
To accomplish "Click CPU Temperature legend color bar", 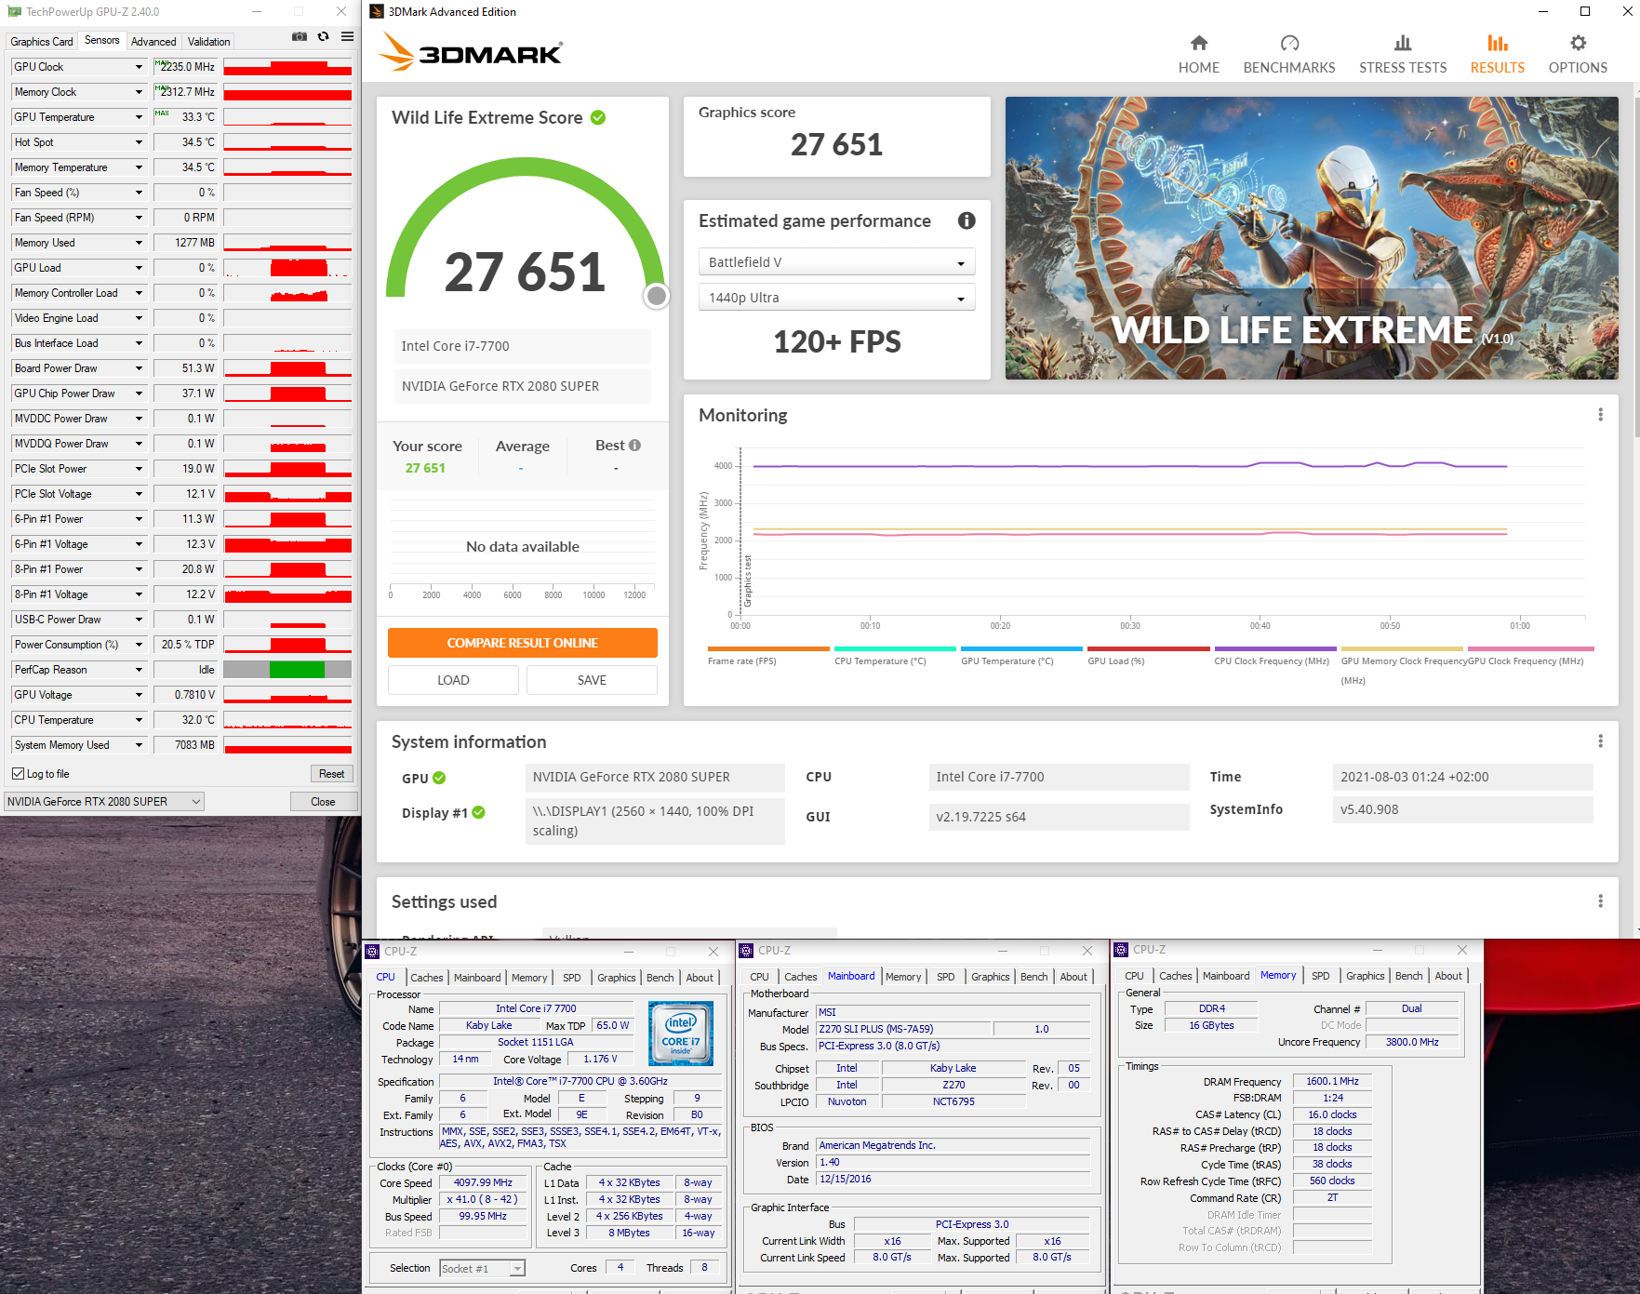I will coord(895,648).
